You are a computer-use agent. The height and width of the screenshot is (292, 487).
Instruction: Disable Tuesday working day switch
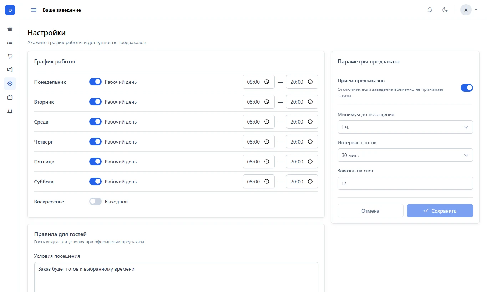click(x=95, y=102)
